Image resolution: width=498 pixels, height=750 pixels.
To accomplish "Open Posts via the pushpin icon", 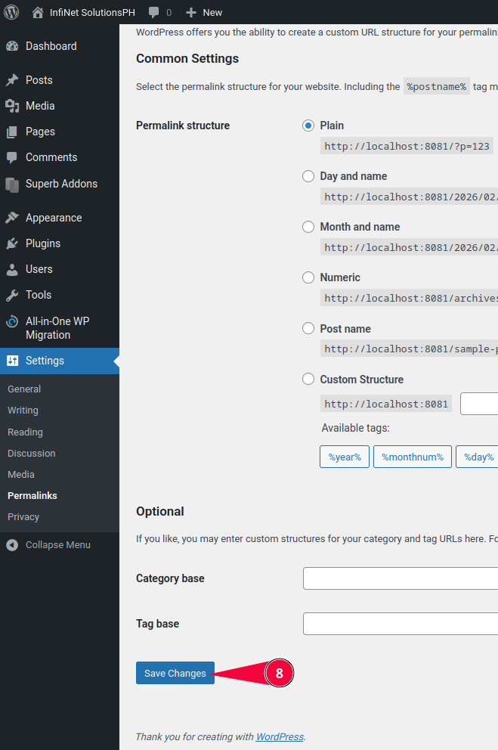I will (x=12, y=80).
